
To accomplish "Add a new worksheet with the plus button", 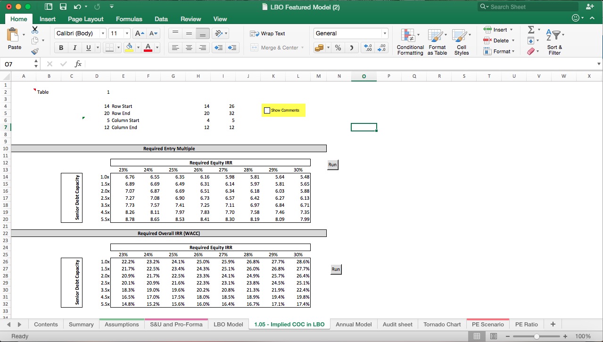I will tap(552, 324).
